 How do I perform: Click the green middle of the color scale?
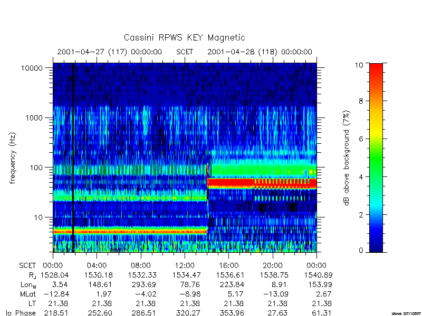point(376,158)
